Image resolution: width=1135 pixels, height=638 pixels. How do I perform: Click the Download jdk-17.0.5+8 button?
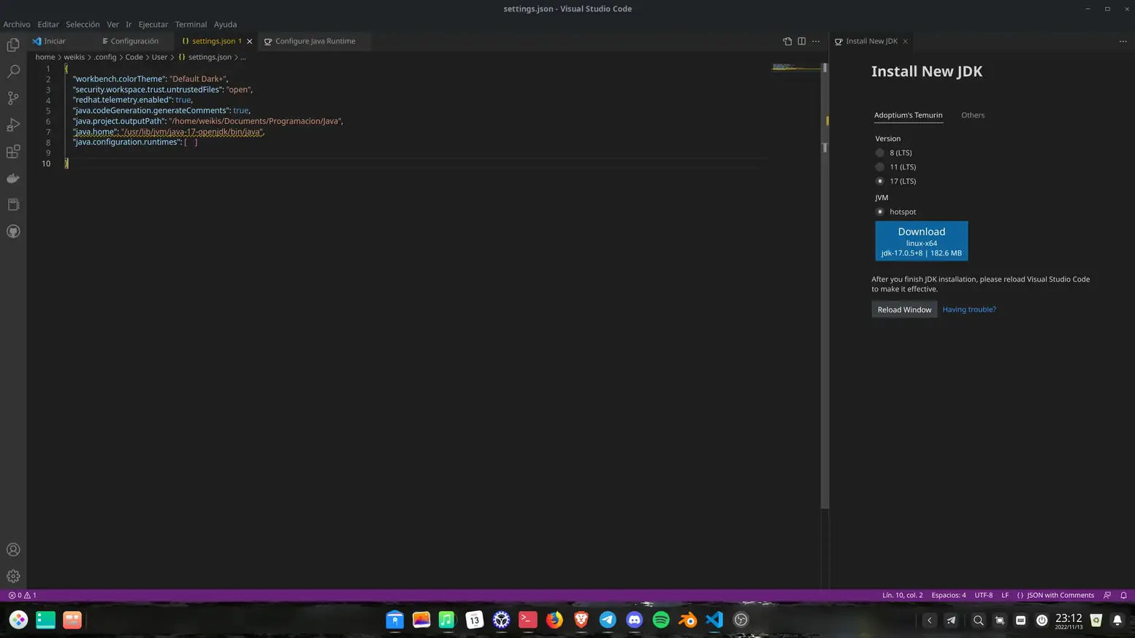coord(922,241)
